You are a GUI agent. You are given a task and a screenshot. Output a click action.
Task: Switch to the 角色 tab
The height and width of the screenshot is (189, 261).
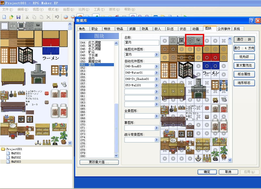click(82, 29)
